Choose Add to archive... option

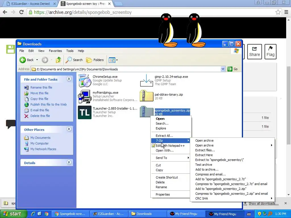[232, 169]
